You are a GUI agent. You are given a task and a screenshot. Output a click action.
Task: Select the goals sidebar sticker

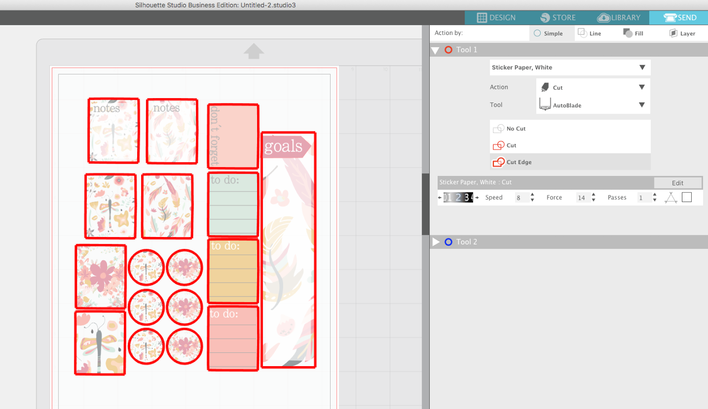pyautogui.click(x=289, y=250)
